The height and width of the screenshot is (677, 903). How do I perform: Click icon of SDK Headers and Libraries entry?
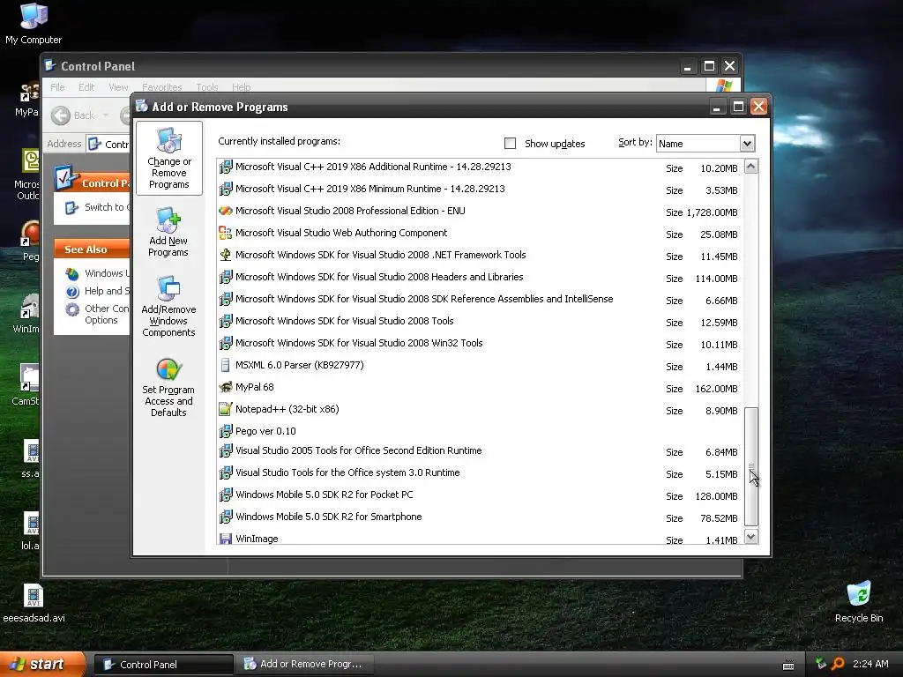(225, 278)
